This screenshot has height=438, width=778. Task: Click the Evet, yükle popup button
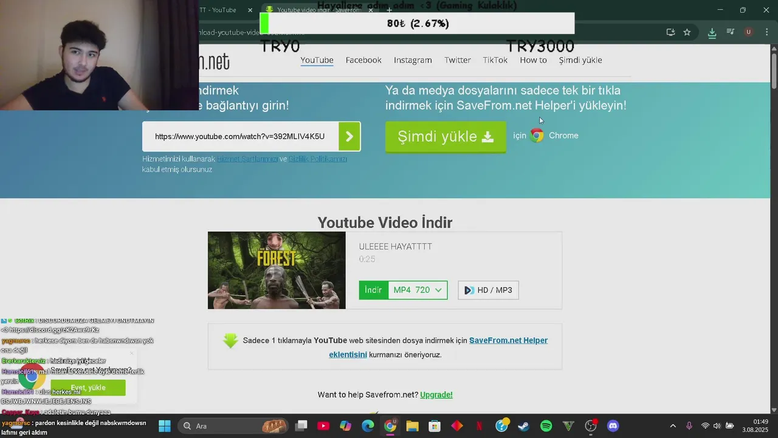(88, 388)
